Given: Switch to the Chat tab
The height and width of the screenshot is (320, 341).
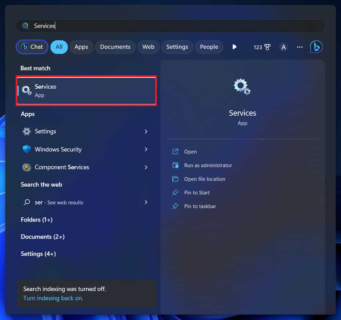Looking at the screenshot, I should [x=32, y=47].
